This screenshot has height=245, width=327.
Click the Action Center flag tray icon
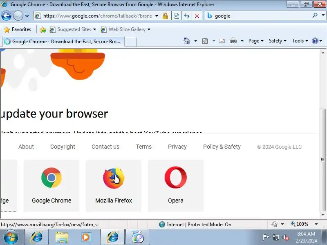tap(266, 237)
